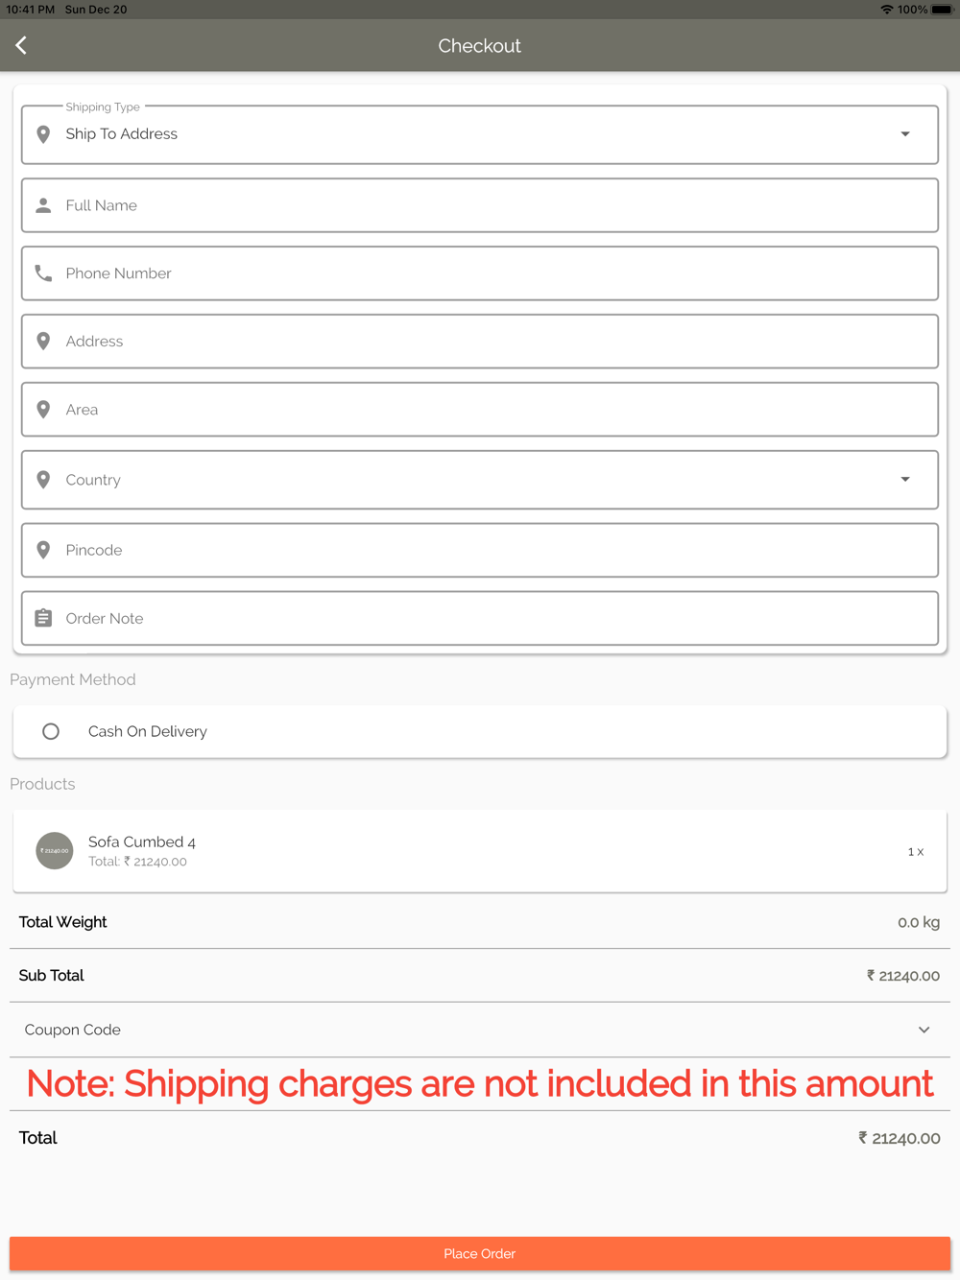Click the location pin in Shipping Type
Viewport: 960px width, 1280px height.
coord(43,134)
